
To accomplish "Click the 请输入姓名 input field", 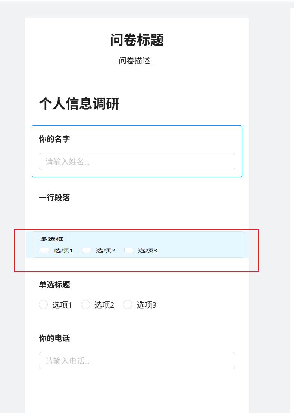I will coord(137,161).
